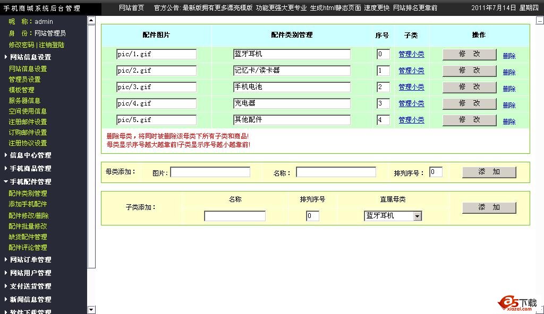Expand 网站订单管理 sidebar section
544x314 pixels.
(x=30, y=260)
